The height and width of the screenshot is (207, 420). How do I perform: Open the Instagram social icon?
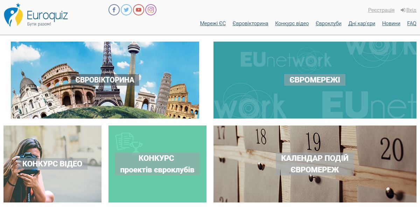pyautogui.click(x=151, y=10)
